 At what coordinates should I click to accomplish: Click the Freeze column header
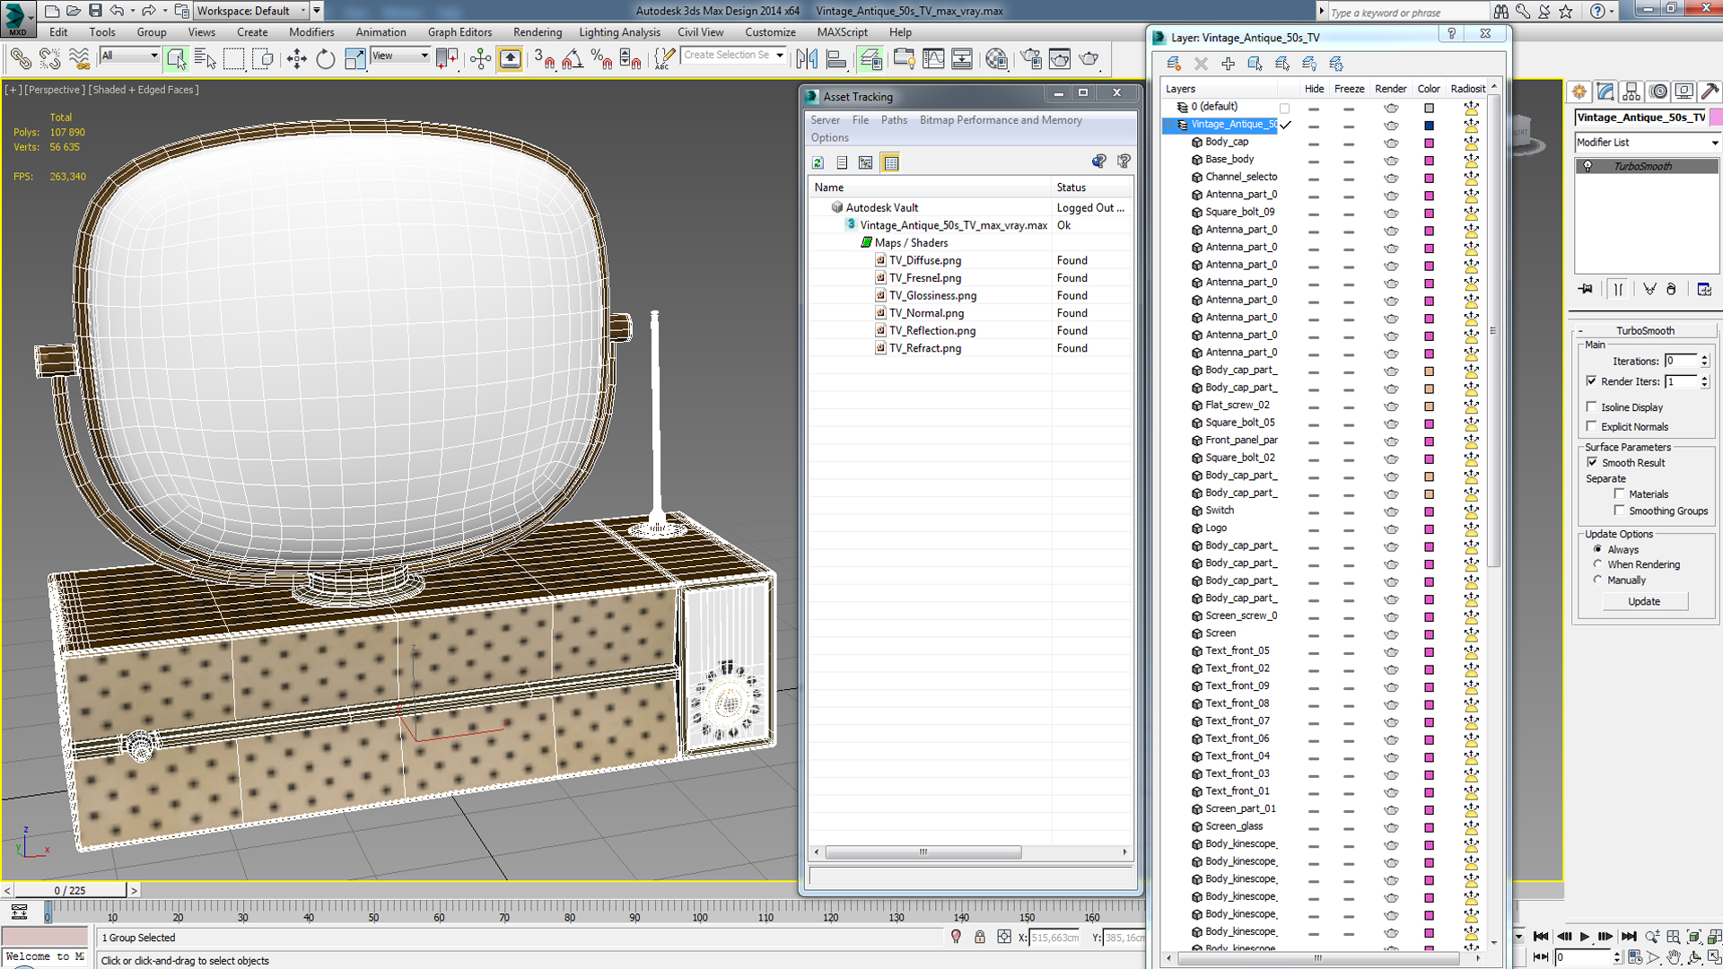(1349, 89)
